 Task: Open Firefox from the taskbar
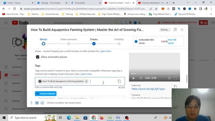coord(102,118)
